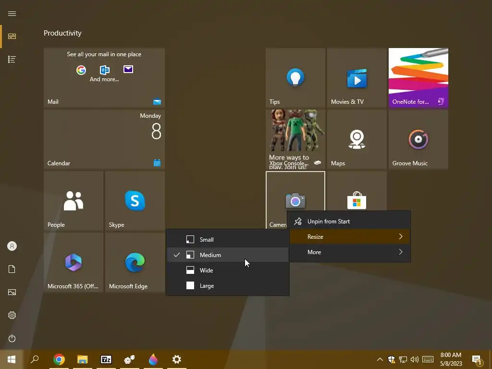Open Windows Security tray icon
The height and width of the screenshot is (369, 492).
[391, 359]
